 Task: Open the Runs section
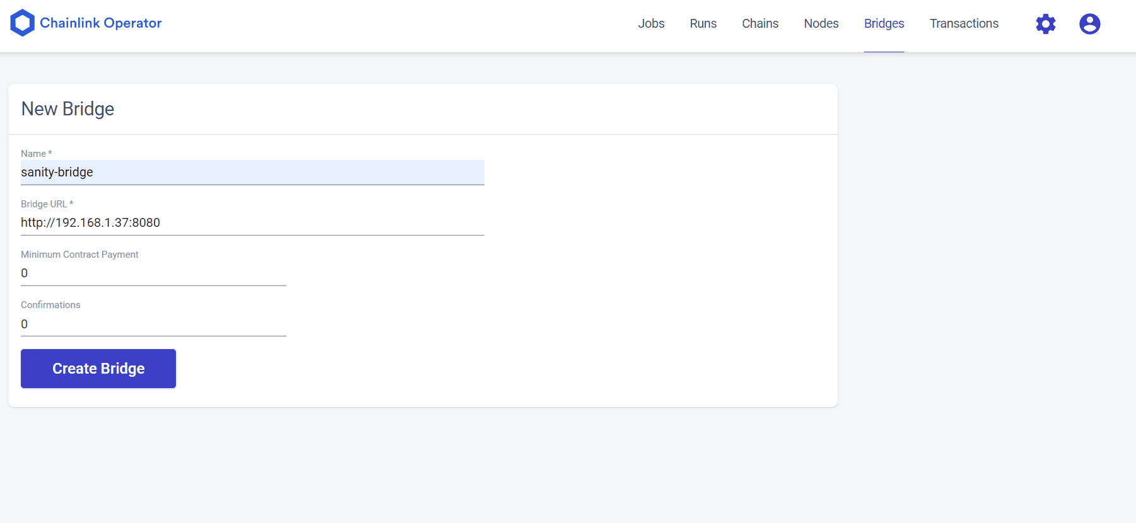[x=703, y=24]
